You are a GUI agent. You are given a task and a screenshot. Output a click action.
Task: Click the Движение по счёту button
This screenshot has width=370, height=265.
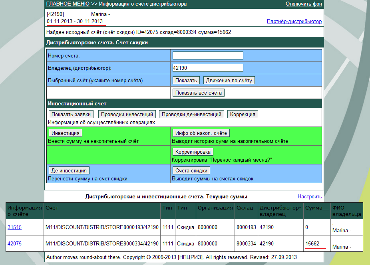229,80
